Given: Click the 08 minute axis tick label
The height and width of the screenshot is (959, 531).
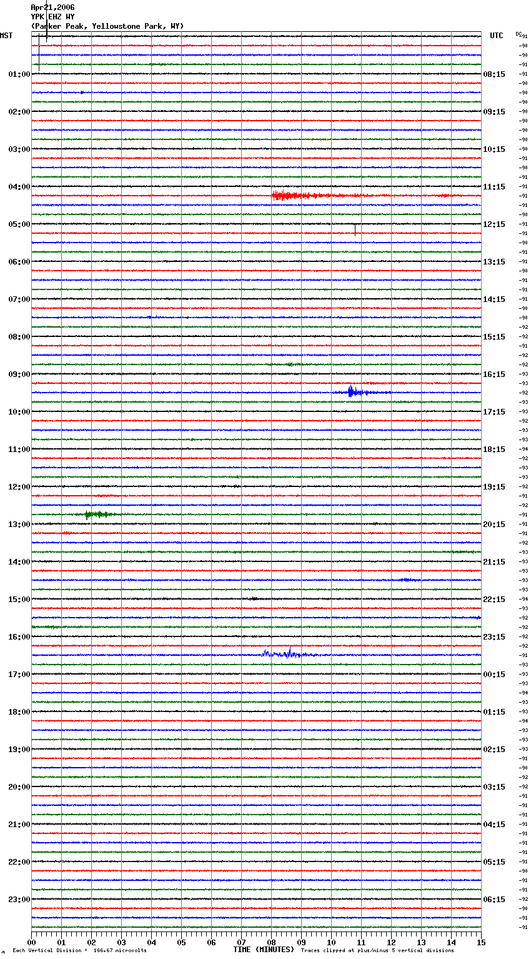Looking at the screenshot, I should [x=271, y=942].
